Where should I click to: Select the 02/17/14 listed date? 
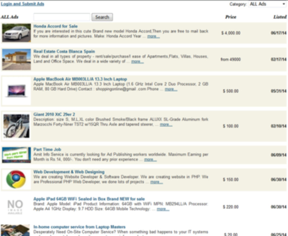(279, 59)
